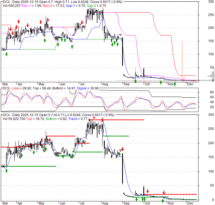Click the green buy arrow in March, top chart
Screen dimensions: 215x205
coord(7,54)
